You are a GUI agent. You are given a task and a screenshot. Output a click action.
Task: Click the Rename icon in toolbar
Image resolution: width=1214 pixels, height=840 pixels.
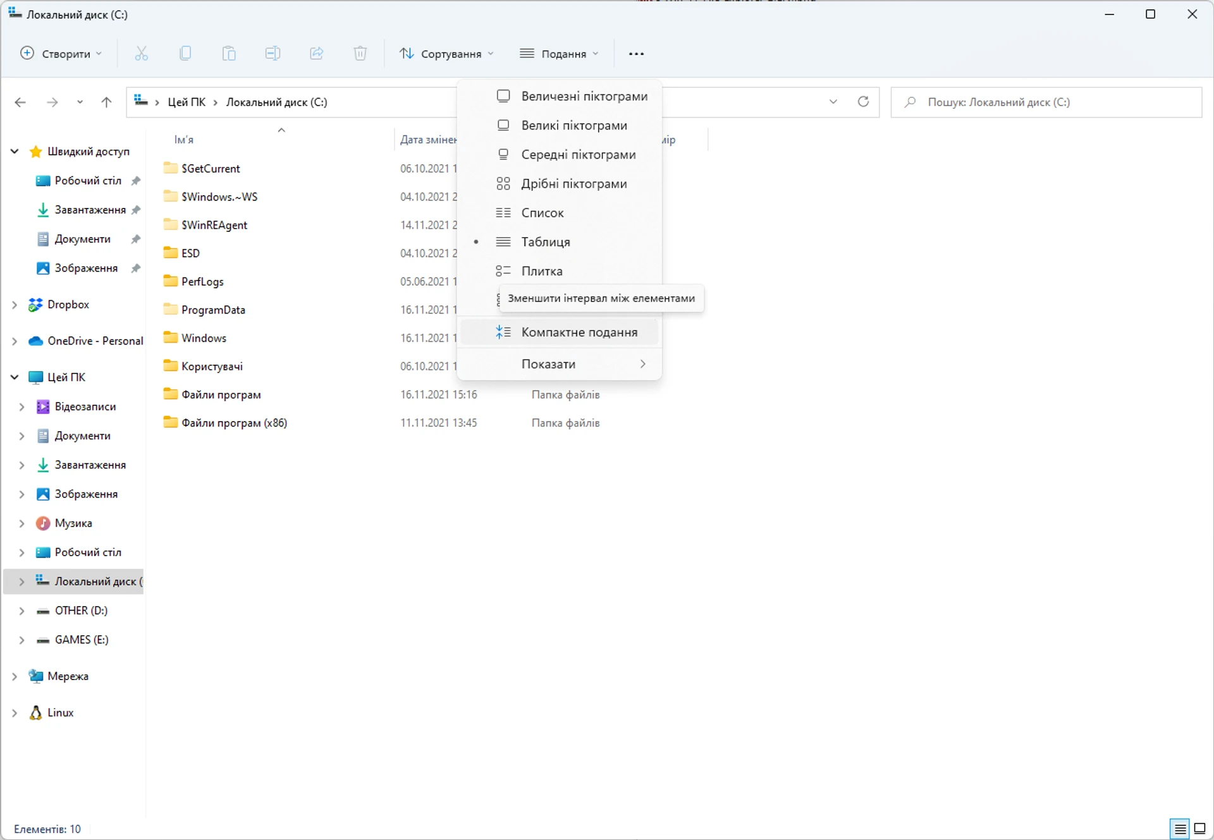[x=273, y=54]
